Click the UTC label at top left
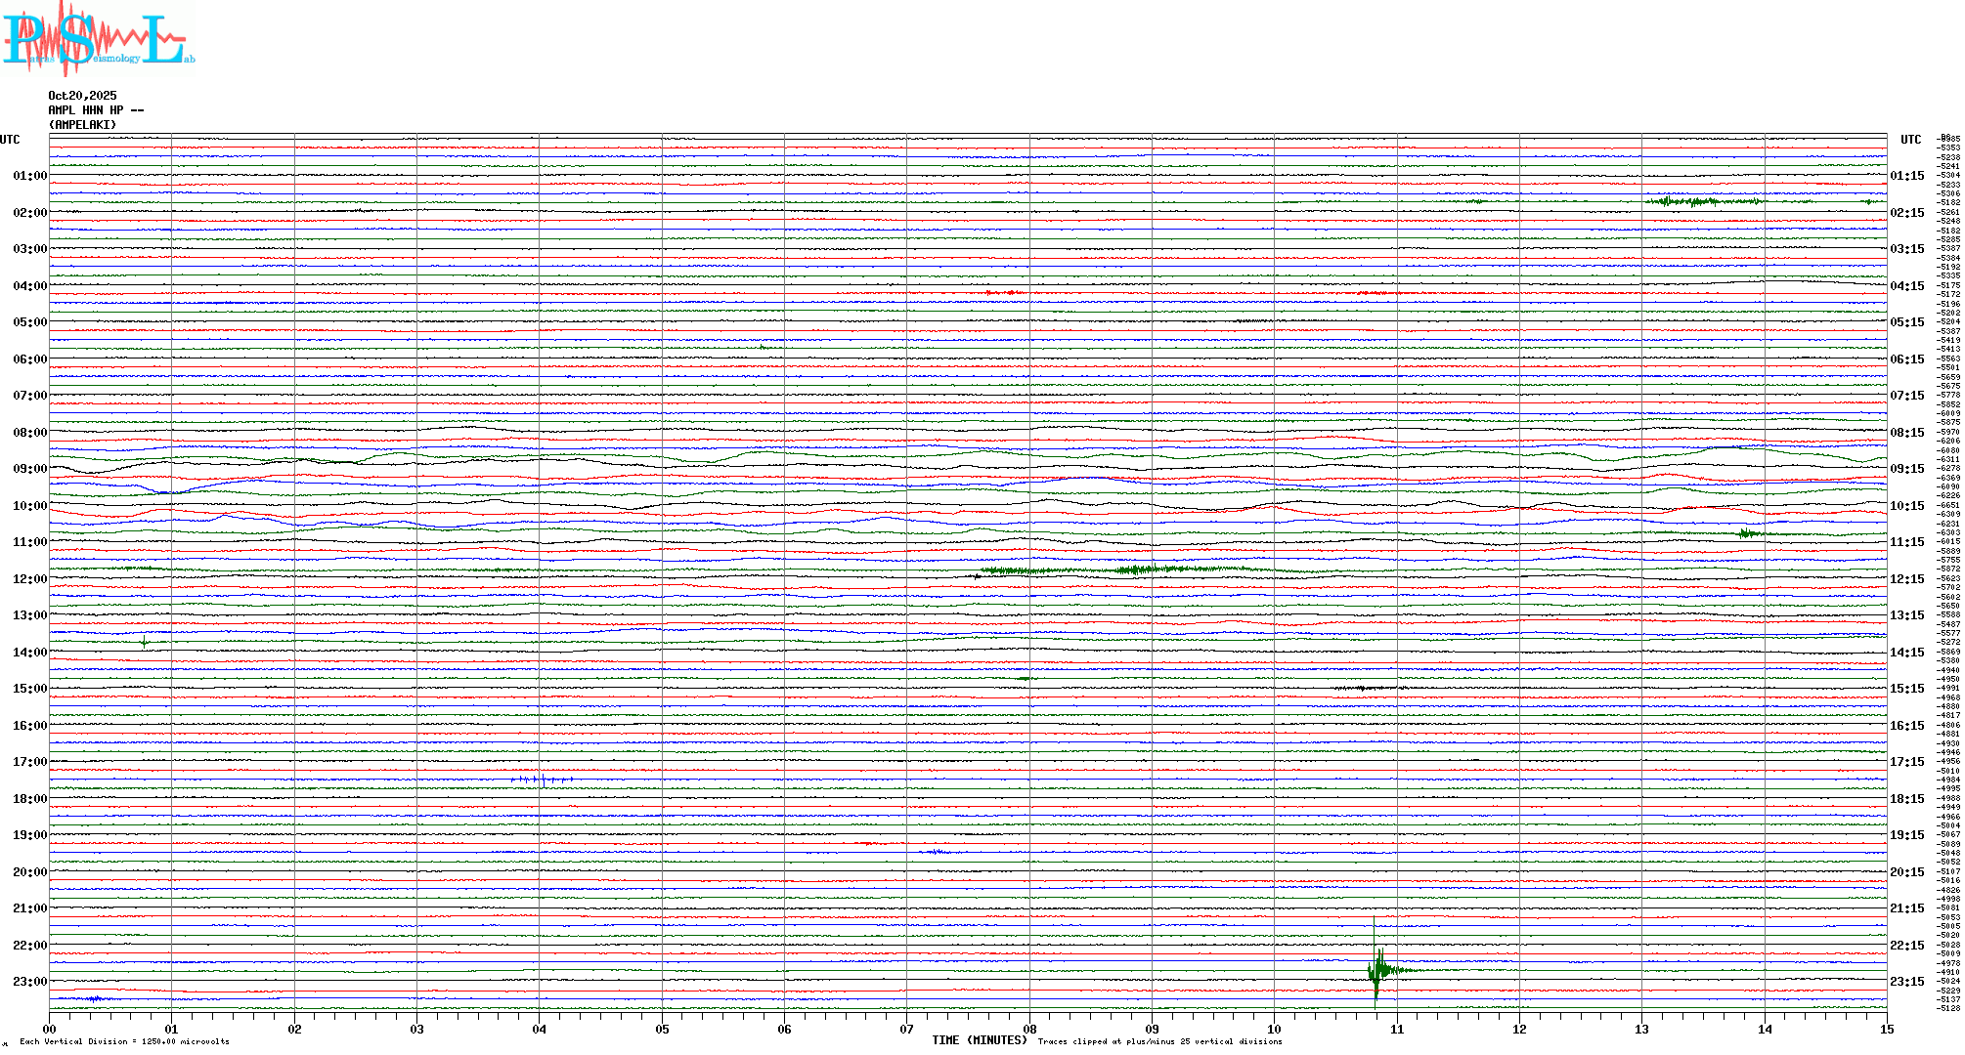The width and height of the screenshot is (1965, 1055). tap(10, 140)
